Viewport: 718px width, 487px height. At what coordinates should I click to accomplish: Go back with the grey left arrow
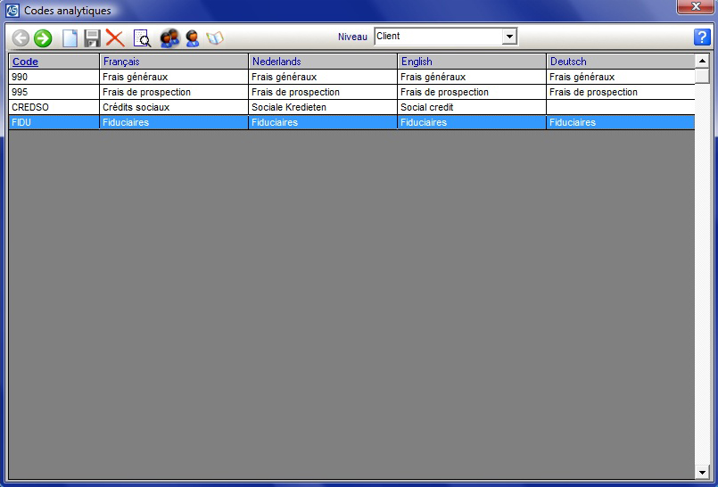tap(21, 38)
